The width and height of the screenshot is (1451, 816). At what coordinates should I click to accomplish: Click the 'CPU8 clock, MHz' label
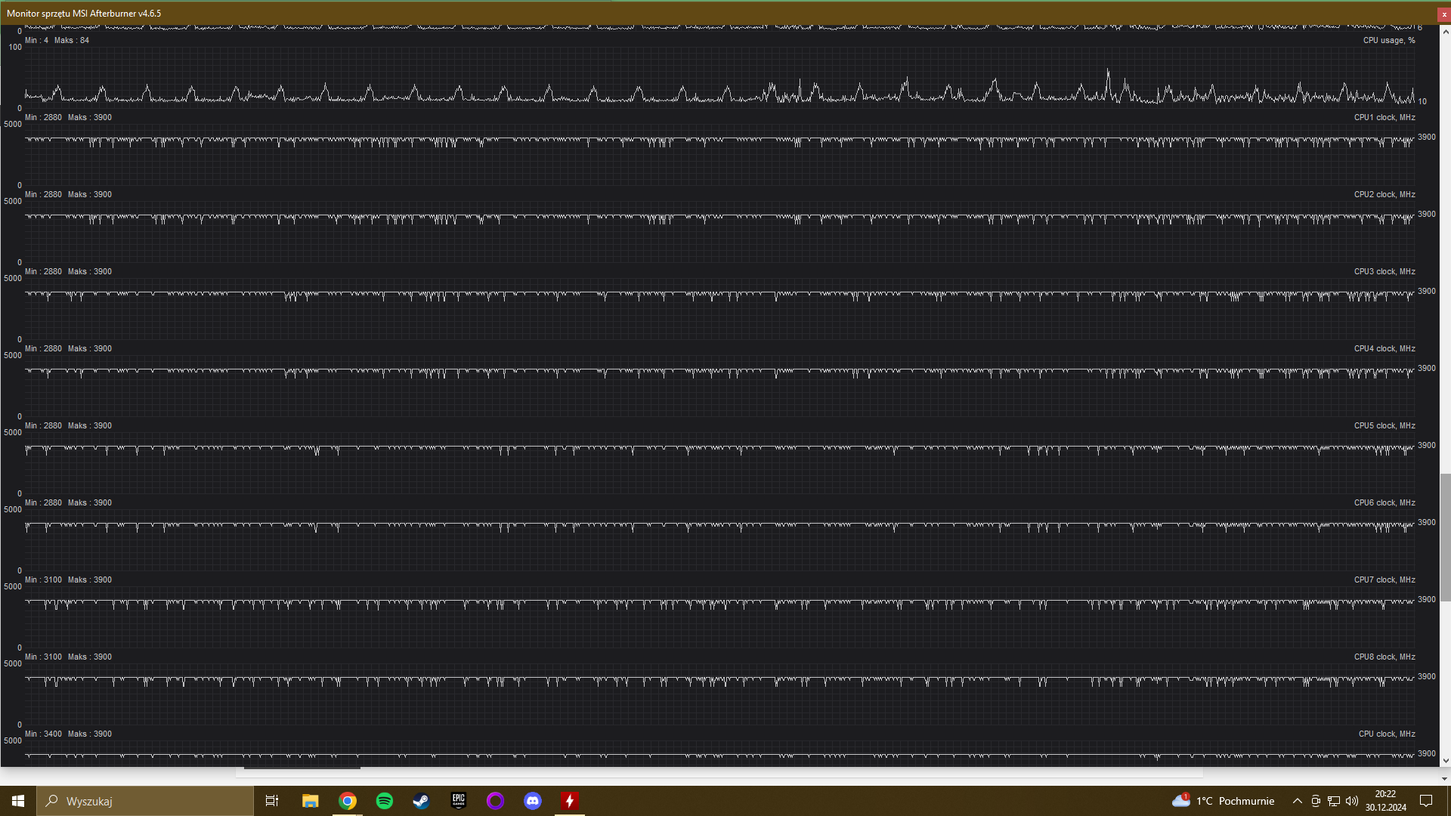pyautogui.click(x=1384, y=657)
